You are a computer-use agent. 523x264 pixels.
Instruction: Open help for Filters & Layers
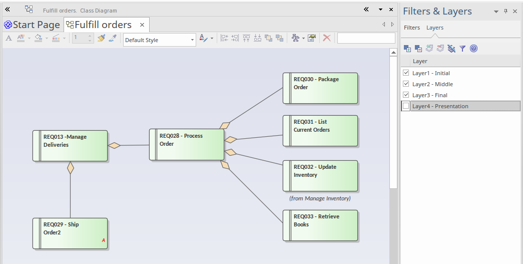point(473,49)
